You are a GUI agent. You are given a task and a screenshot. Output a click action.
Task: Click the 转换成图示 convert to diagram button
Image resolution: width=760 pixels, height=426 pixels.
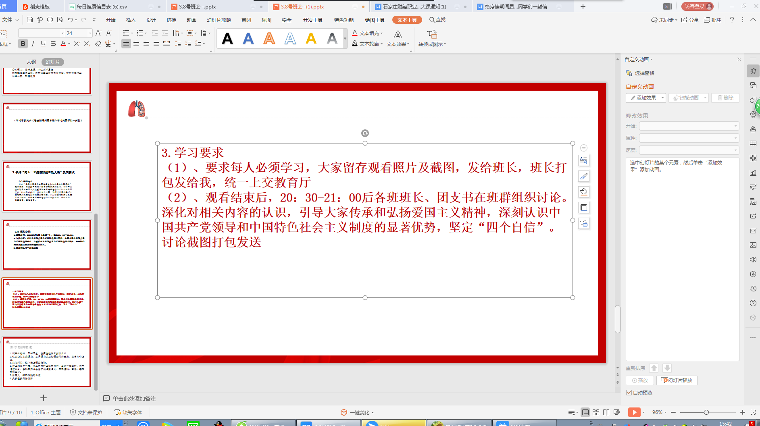[432, 39]
